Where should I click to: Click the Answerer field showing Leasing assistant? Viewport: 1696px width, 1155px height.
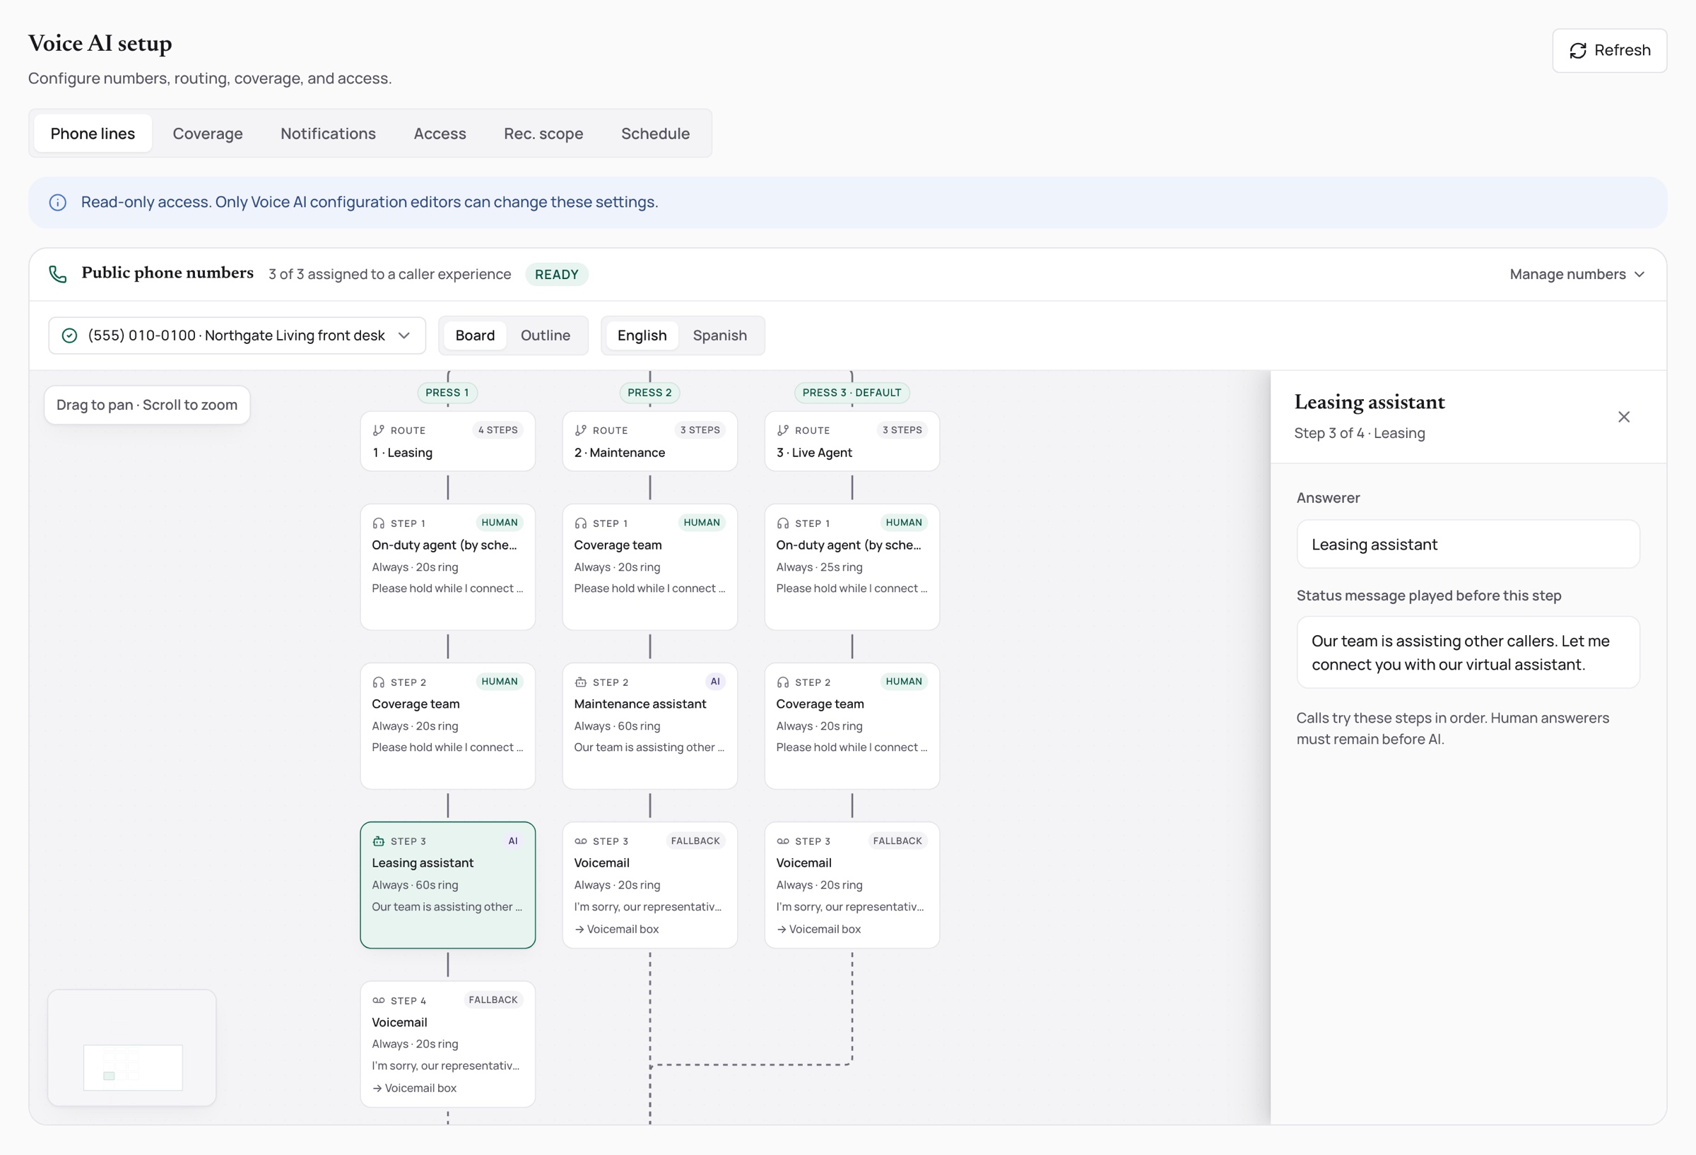1468,545
